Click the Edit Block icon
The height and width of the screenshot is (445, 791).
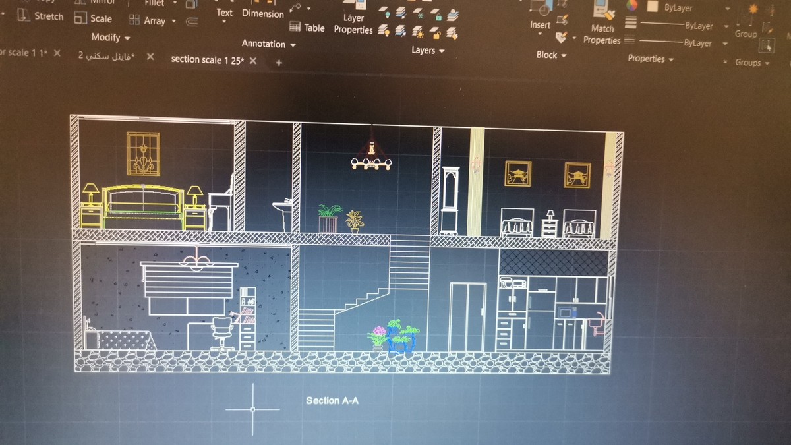[562, 20]
